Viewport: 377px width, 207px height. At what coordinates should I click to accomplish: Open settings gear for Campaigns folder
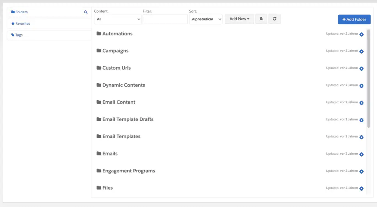pyautogui.click(x=362, y=52)
